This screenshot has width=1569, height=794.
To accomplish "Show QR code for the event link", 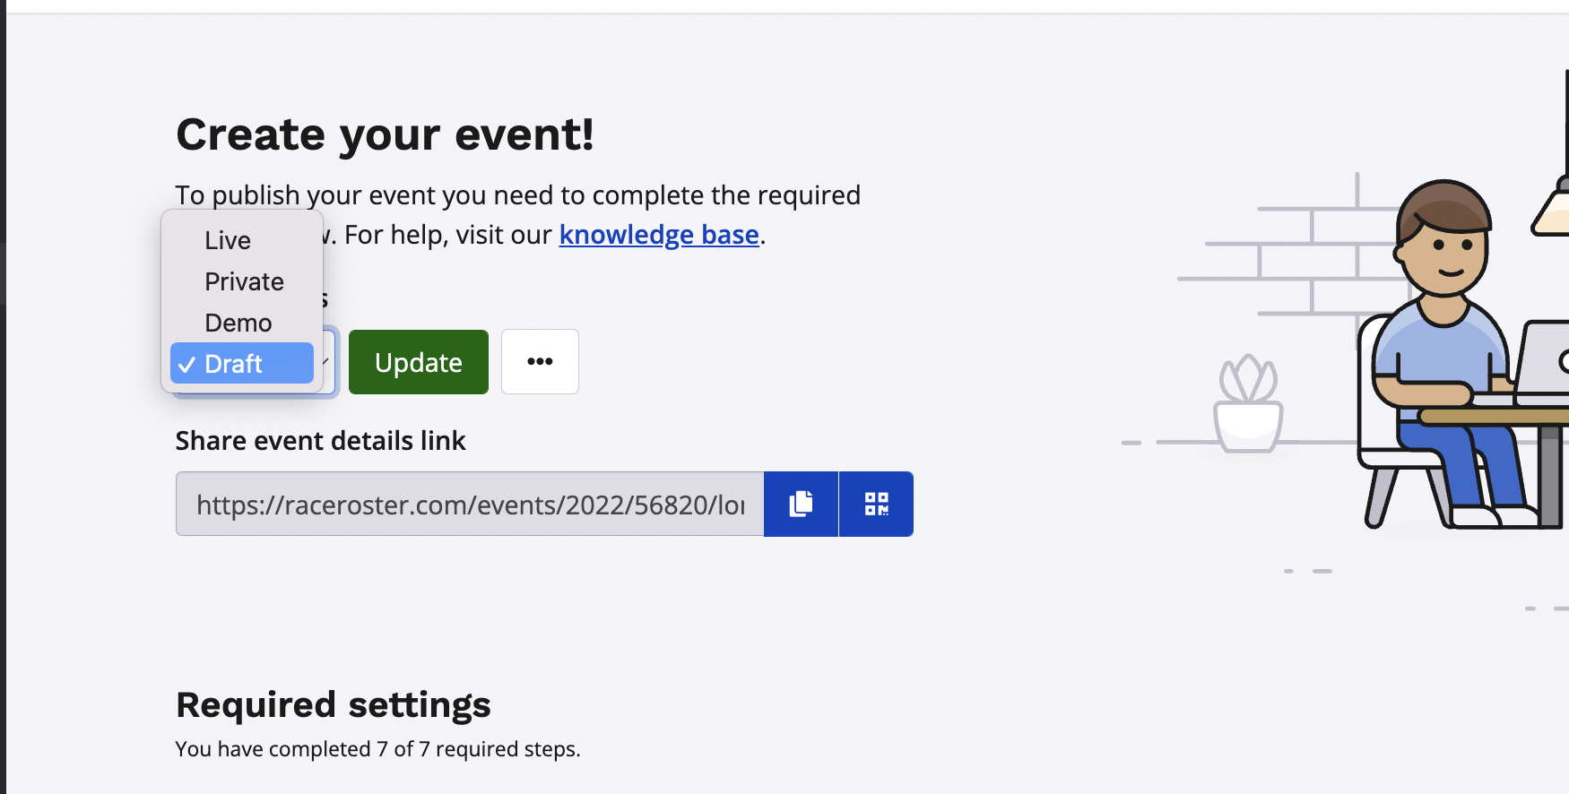I will (x=876, y=504).
